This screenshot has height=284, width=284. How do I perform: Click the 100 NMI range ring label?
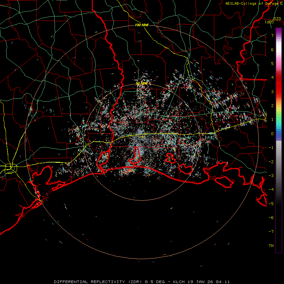point(142,25)
